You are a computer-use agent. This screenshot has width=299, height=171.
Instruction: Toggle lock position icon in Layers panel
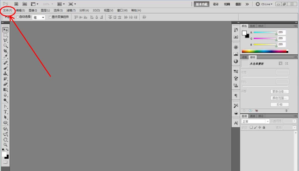coord(260,127)
